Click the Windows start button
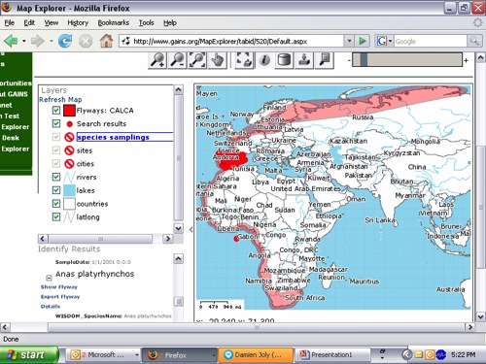This screenshot has height=364, width=486. (x=28, y=355)
